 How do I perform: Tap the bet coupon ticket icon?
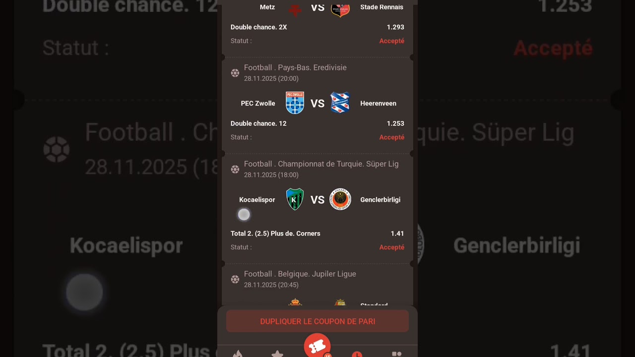[x=317, y=346]
